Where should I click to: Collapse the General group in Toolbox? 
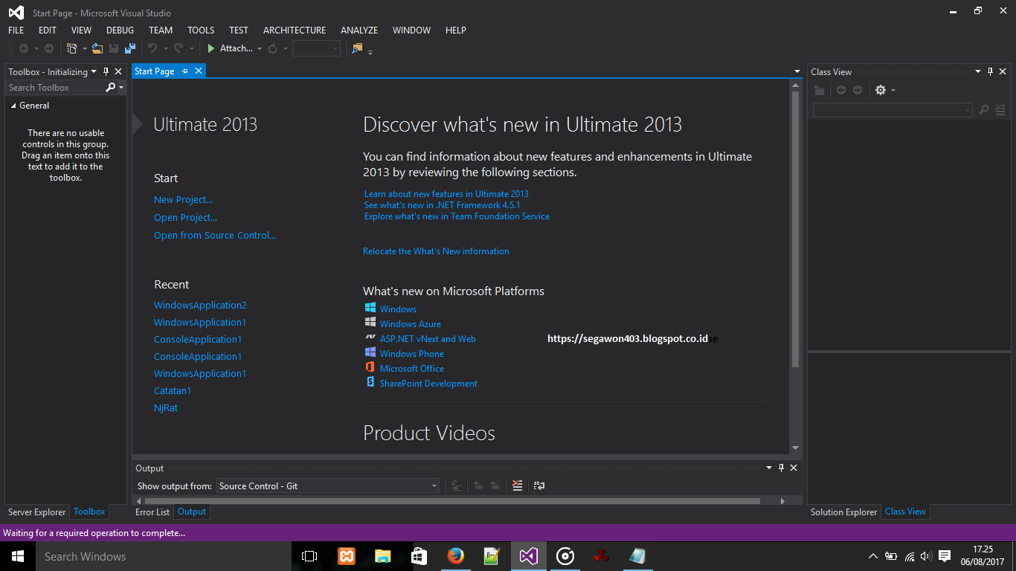click(13, 106)
